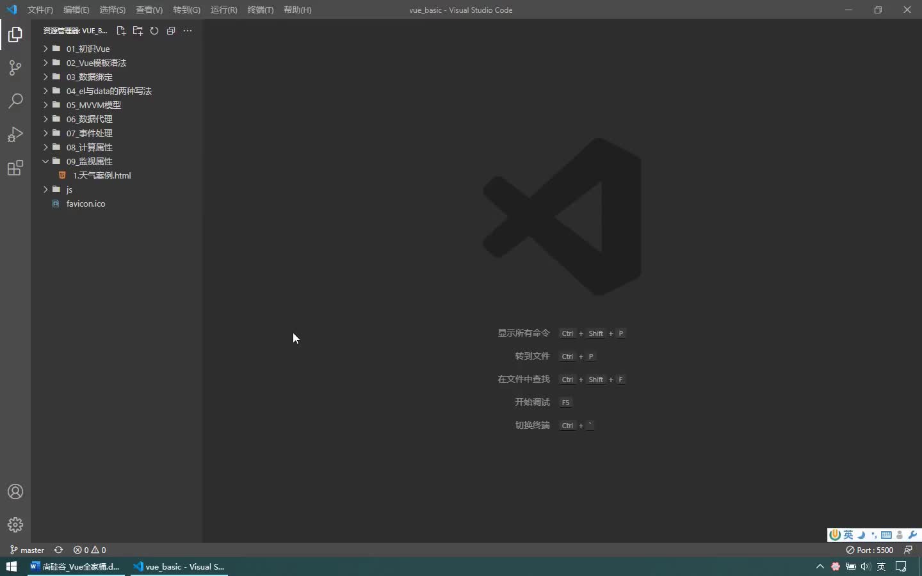Open the flower-shaped tray icon
The image size is (922, 576).
pos(835,566)
